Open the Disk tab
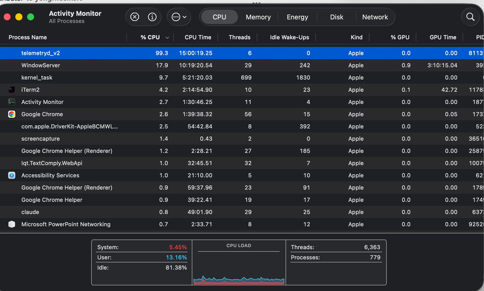The width and height of the screenshot is (484, 291). point(337,17)
